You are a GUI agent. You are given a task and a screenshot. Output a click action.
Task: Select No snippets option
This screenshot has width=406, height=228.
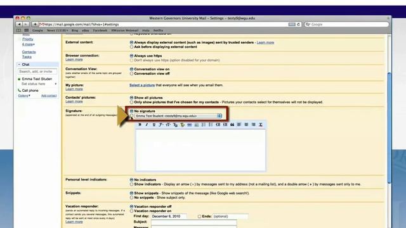coord(131,198)
